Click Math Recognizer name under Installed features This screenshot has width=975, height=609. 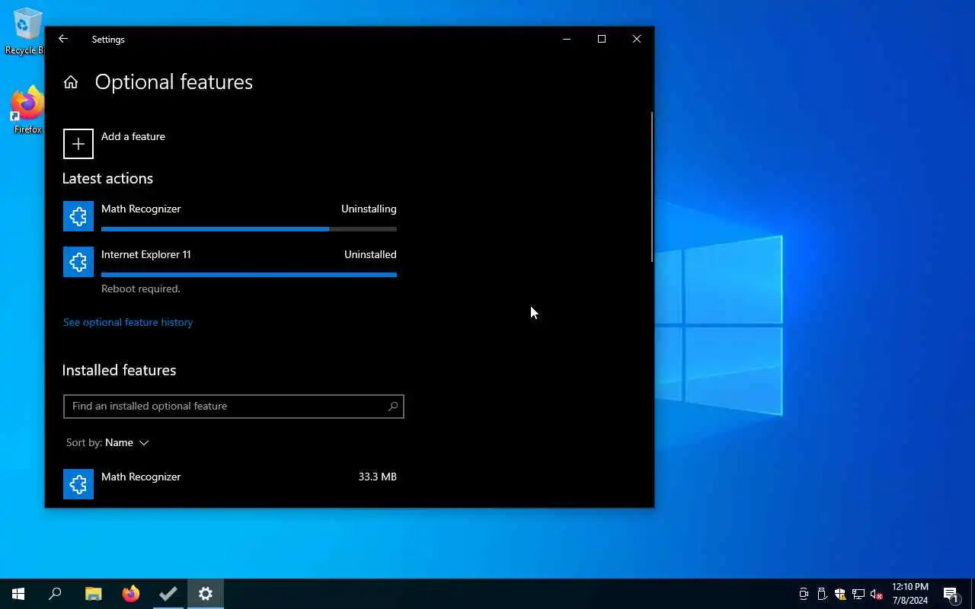pyautogui.click(x=141, y=477)
